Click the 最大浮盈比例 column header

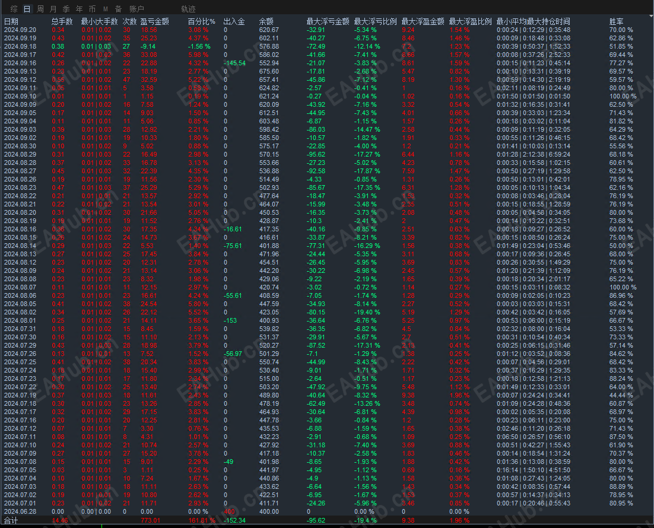tap(471, 21)
